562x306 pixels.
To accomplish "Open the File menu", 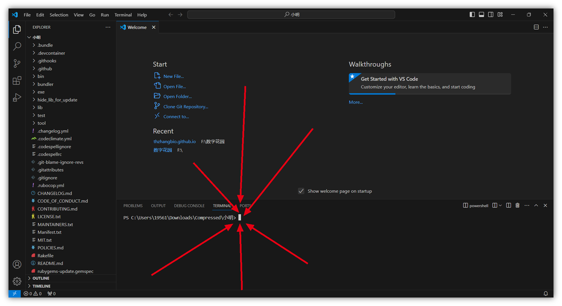I will click(x=27, y=14).
